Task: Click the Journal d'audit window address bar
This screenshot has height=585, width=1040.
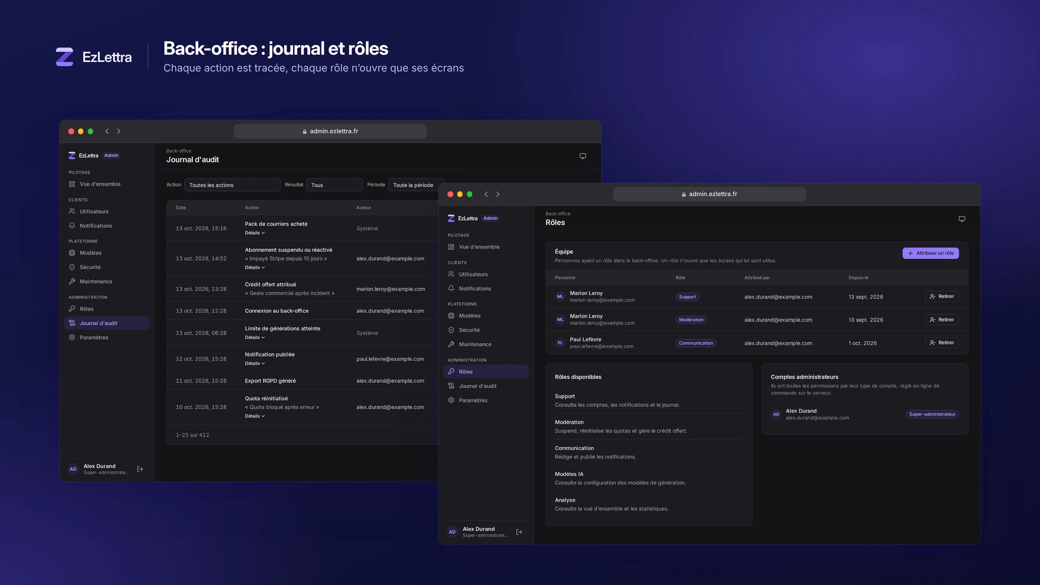Action: pyautogui.click(x=330, y=131)
